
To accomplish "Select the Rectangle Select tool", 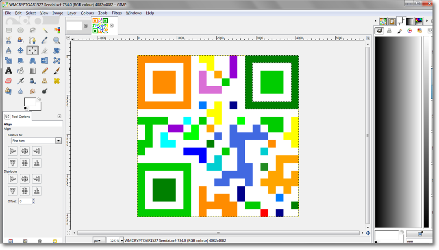I will (9, 30).
